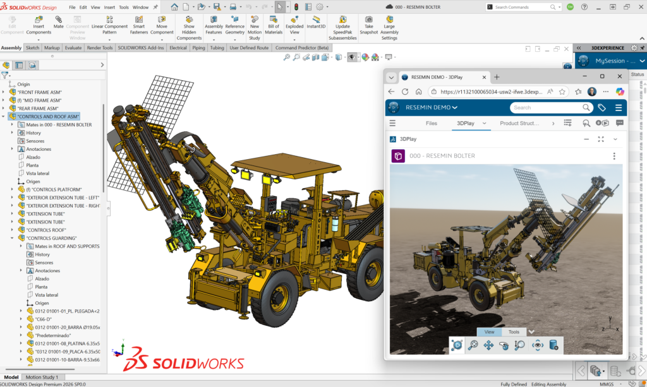Image resolution: width=647 pixels, height=387 pixels.
Task: Click the 3DPlay pan arrows tool
Action: click(488, 345)
